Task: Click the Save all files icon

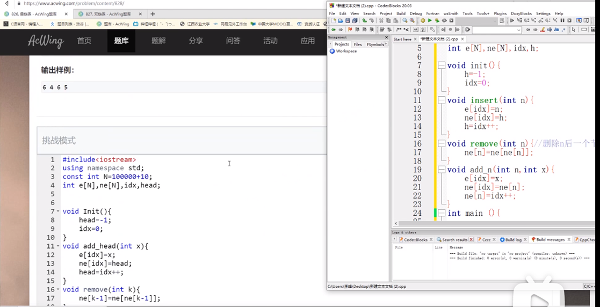Action: pyautogui.click(x=355, y=20)
